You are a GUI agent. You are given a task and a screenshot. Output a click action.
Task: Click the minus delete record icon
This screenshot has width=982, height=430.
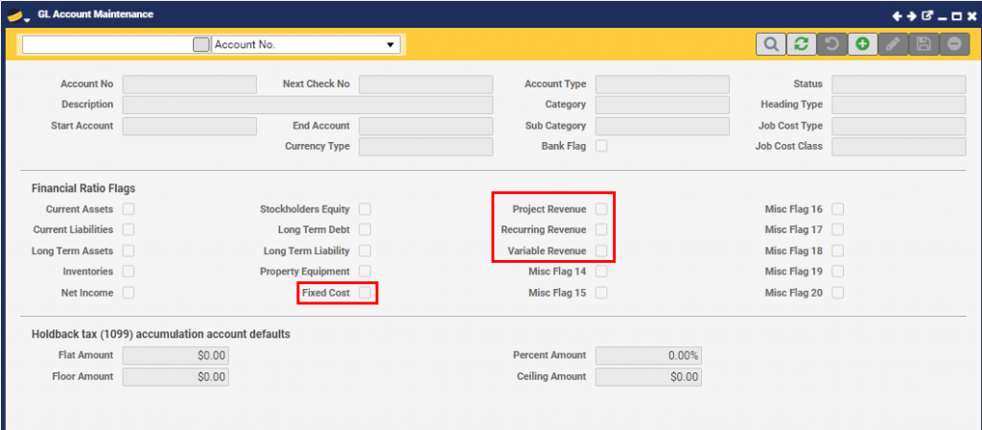point(954,44)
